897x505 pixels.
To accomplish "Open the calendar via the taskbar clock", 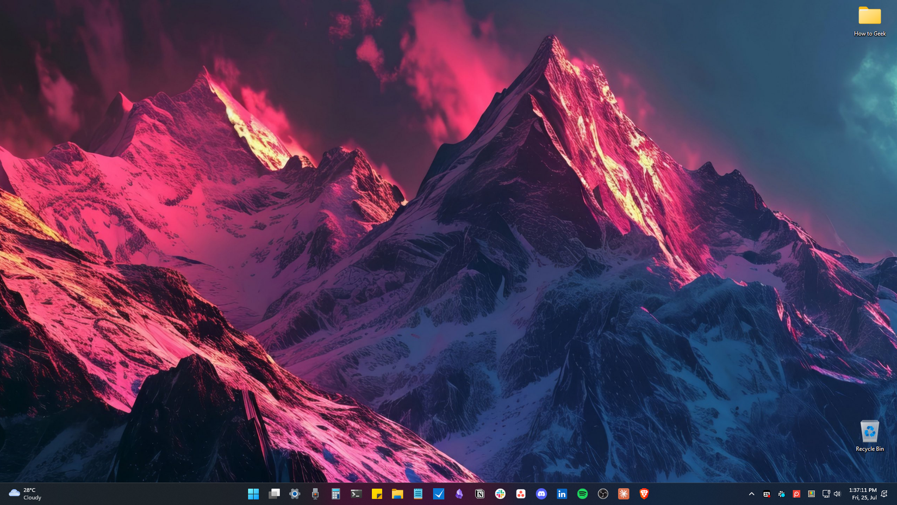I will pos(864,494).
